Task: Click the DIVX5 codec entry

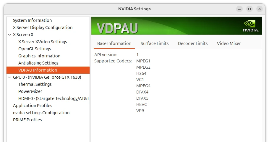Action: (x=142, y=98)
